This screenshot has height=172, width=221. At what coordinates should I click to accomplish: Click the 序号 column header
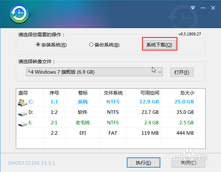54,93
